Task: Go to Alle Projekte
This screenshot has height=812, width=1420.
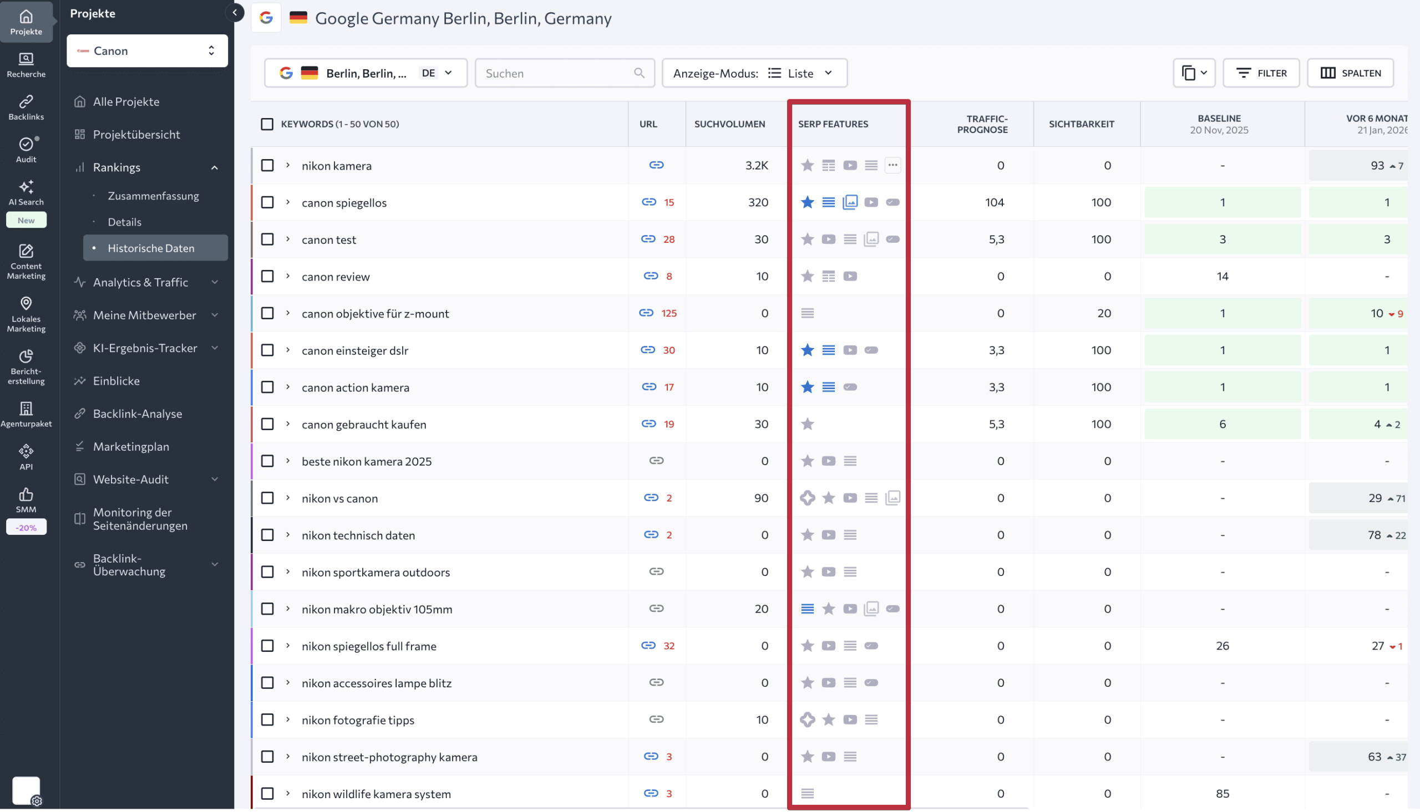Action: point(126,101)
